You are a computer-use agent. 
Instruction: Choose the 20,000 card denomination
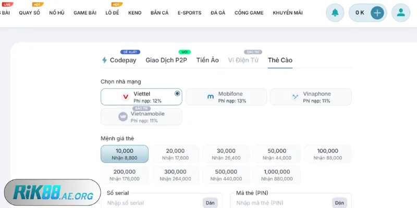coord(175,154)
